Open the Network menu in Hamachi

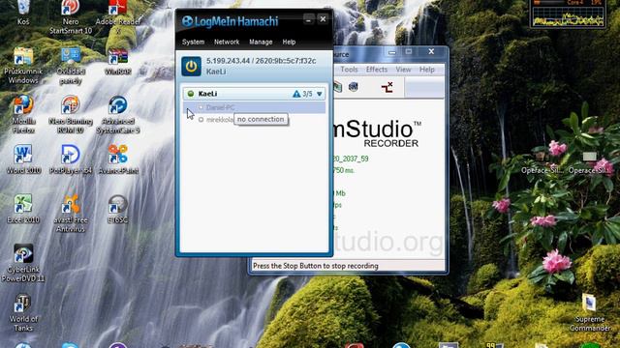[227, 42]
